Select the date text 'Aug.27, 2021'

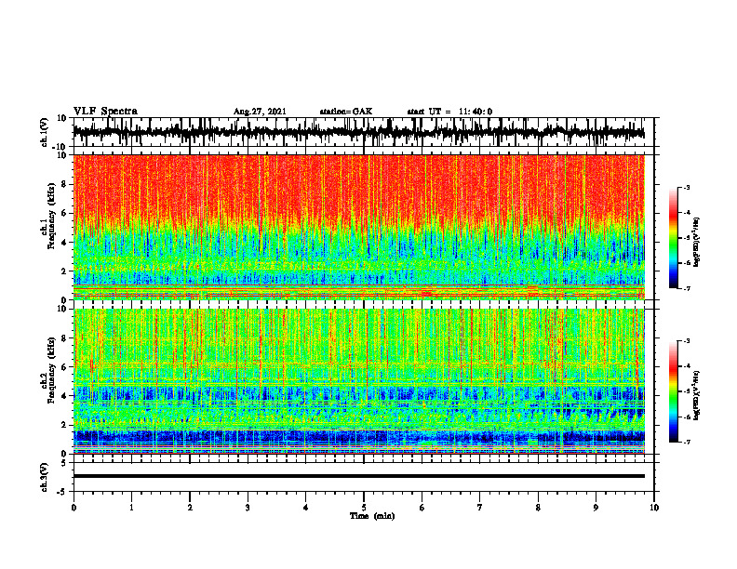click(x=260, y=112)
